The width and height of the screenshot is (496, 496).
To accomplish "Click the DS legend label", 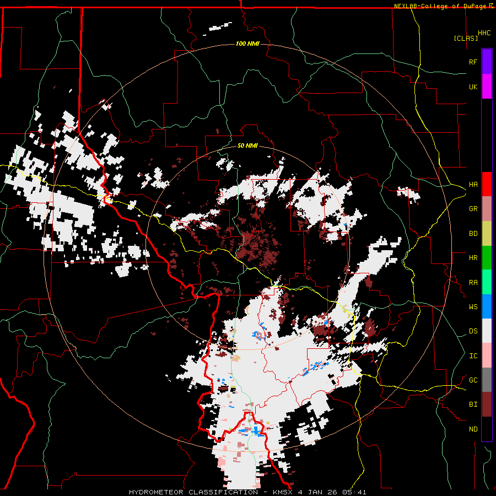I will click(x=473, y=331).
